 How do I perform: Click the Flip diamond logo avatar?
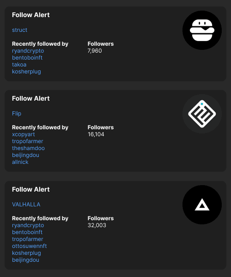pos(202,114)
